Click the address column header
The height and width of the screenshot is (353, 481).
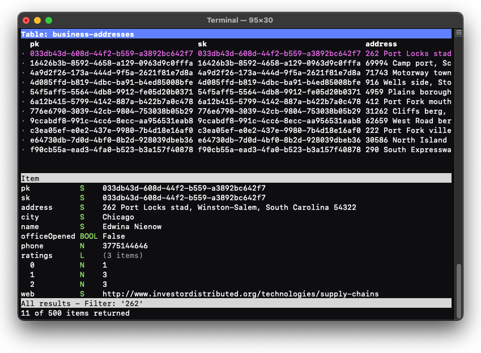click(381, 44)
